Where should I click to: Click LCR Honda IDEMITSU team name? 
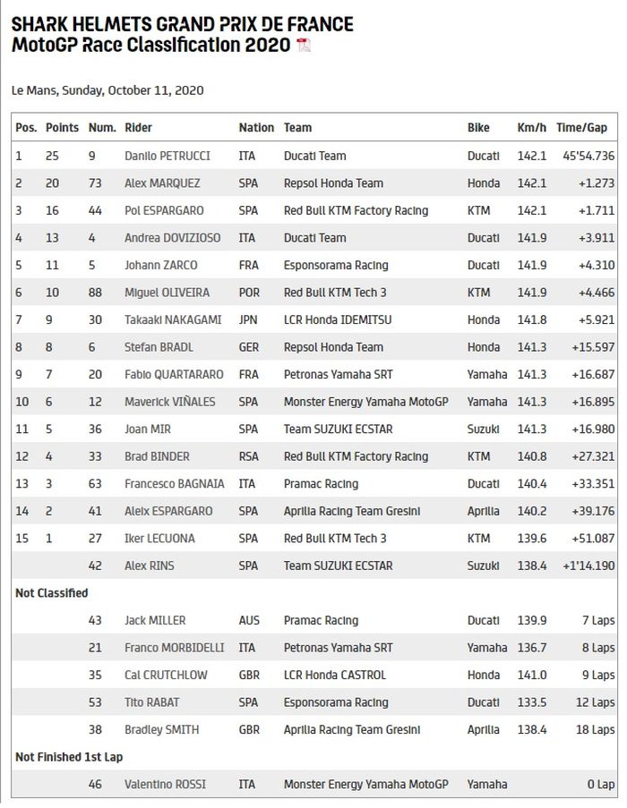338,319
